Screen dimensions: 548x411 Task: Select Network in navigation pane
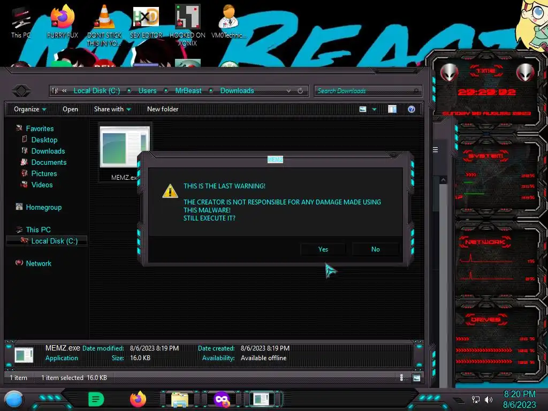click(x=39, y=263)
